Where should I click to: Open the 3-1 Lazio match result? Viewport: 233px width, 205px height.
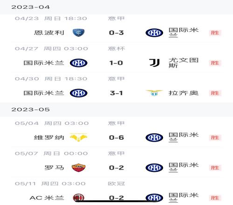[116, 93]
